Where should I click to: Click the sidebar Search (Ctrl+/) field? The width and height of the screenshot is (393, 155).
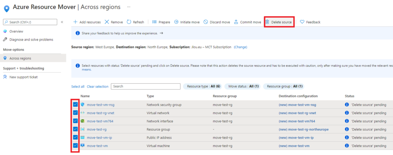click(x=30, y=22)
